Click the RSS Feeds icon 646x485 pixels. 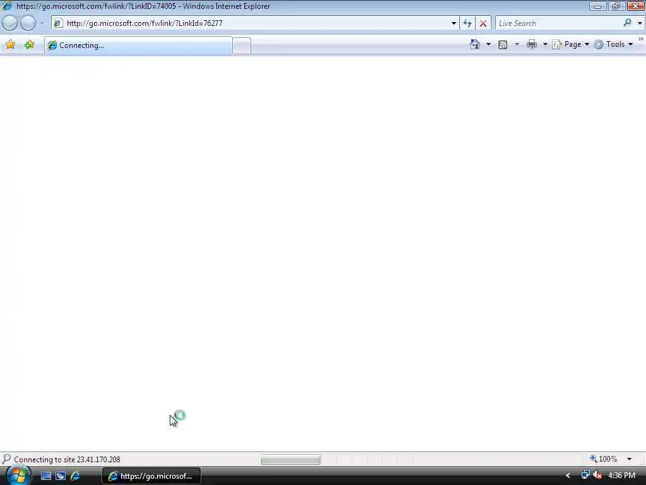tap(503, 45)
